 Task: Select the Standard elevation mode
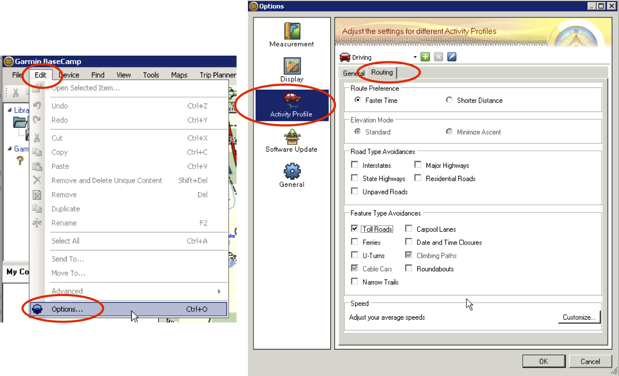pos(372,132)
